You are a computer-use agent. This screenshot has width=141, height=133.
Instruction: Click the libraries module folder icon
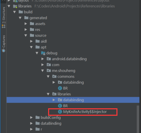coord(15,6)
